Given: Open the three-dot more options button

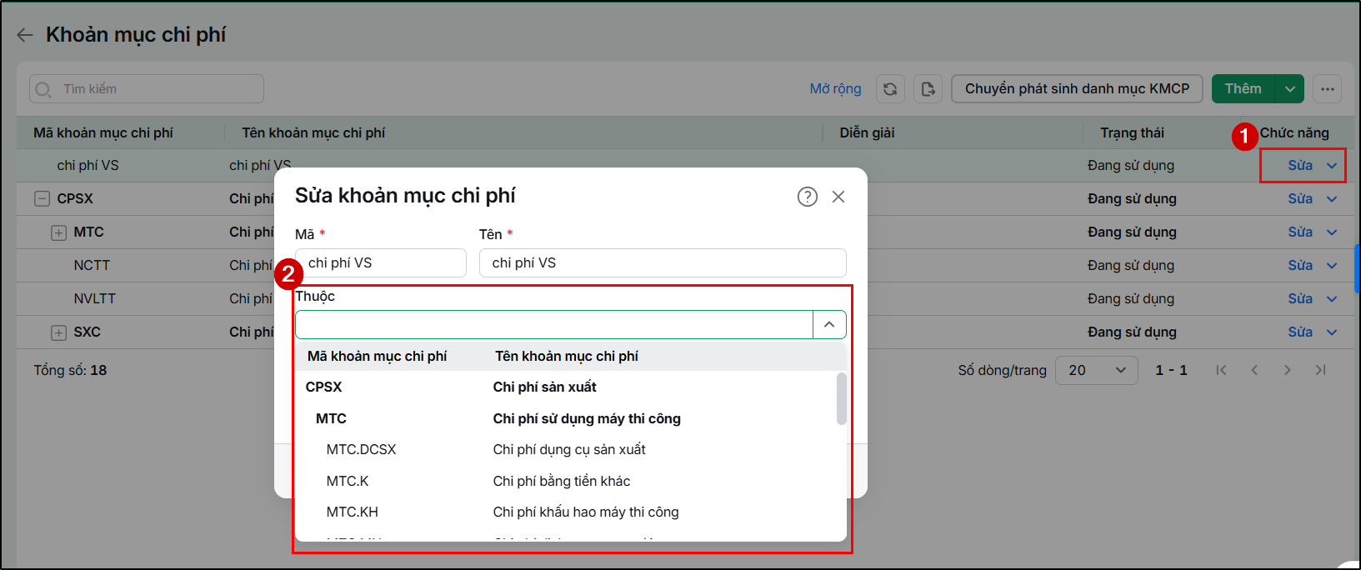Looking at the screenshot, I should click(1328, 89).
